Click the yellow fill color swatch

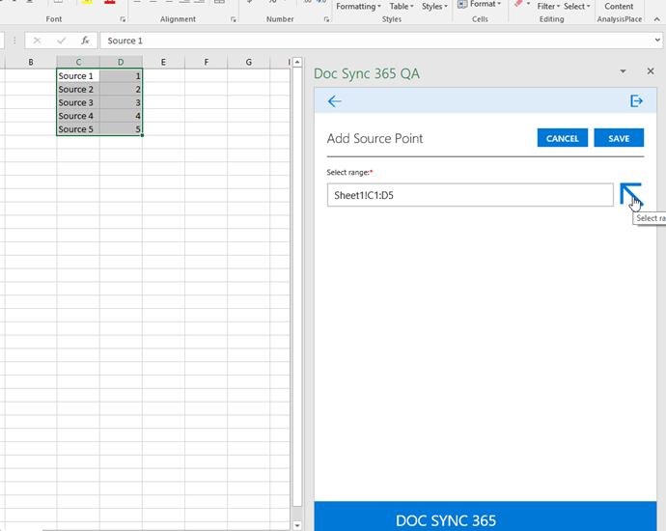[x=87, y=2]
